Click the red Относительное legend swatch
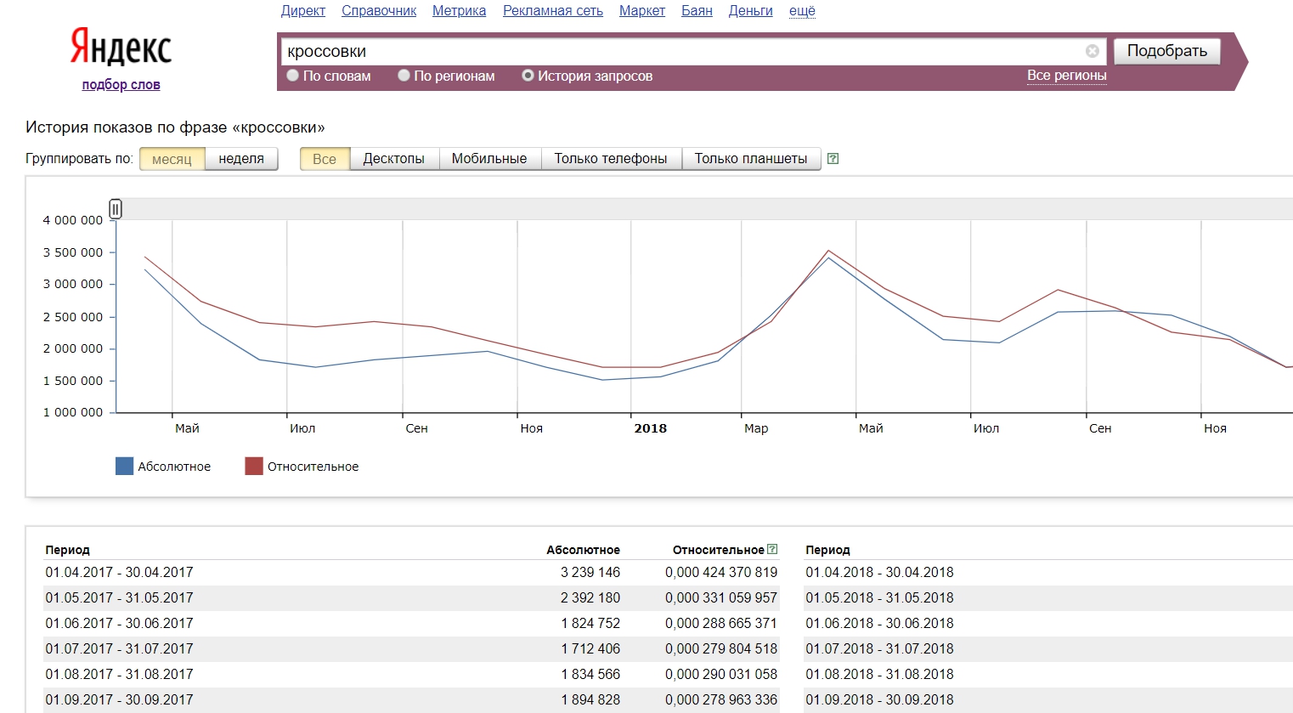 [x=253, y=466]
